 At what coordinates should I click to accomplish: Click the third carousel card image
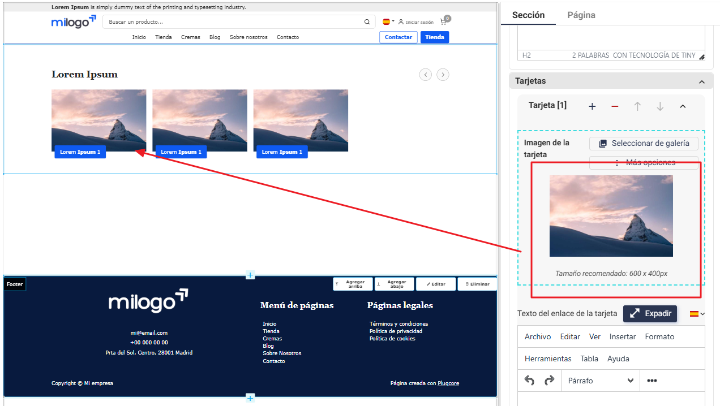[x=301, y=120]
